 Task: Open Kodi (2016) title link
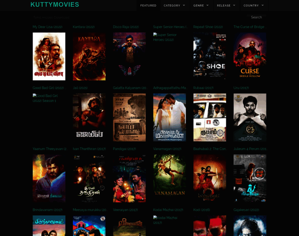coord(201,210)
